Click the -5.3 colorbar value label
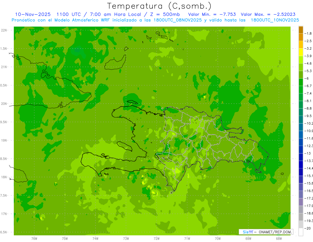 point(308,71)
